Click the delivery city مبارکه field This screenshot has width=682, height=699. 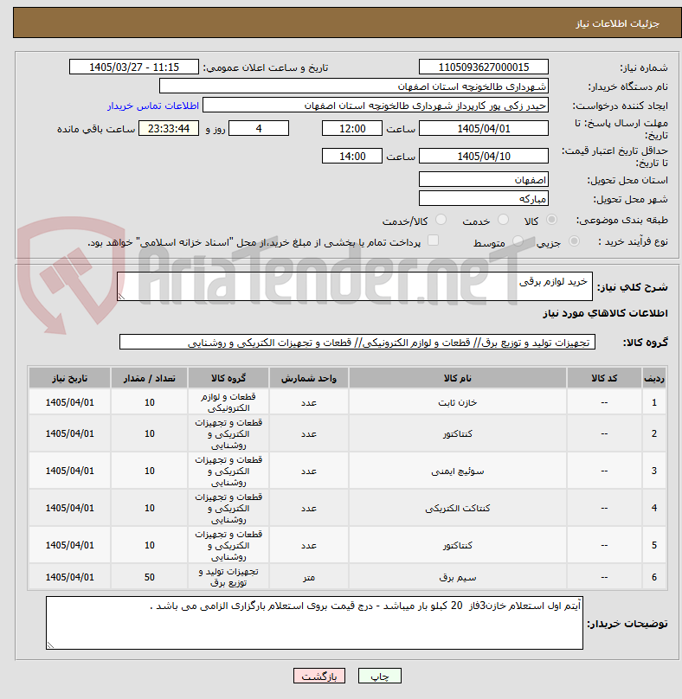(484, 199)
